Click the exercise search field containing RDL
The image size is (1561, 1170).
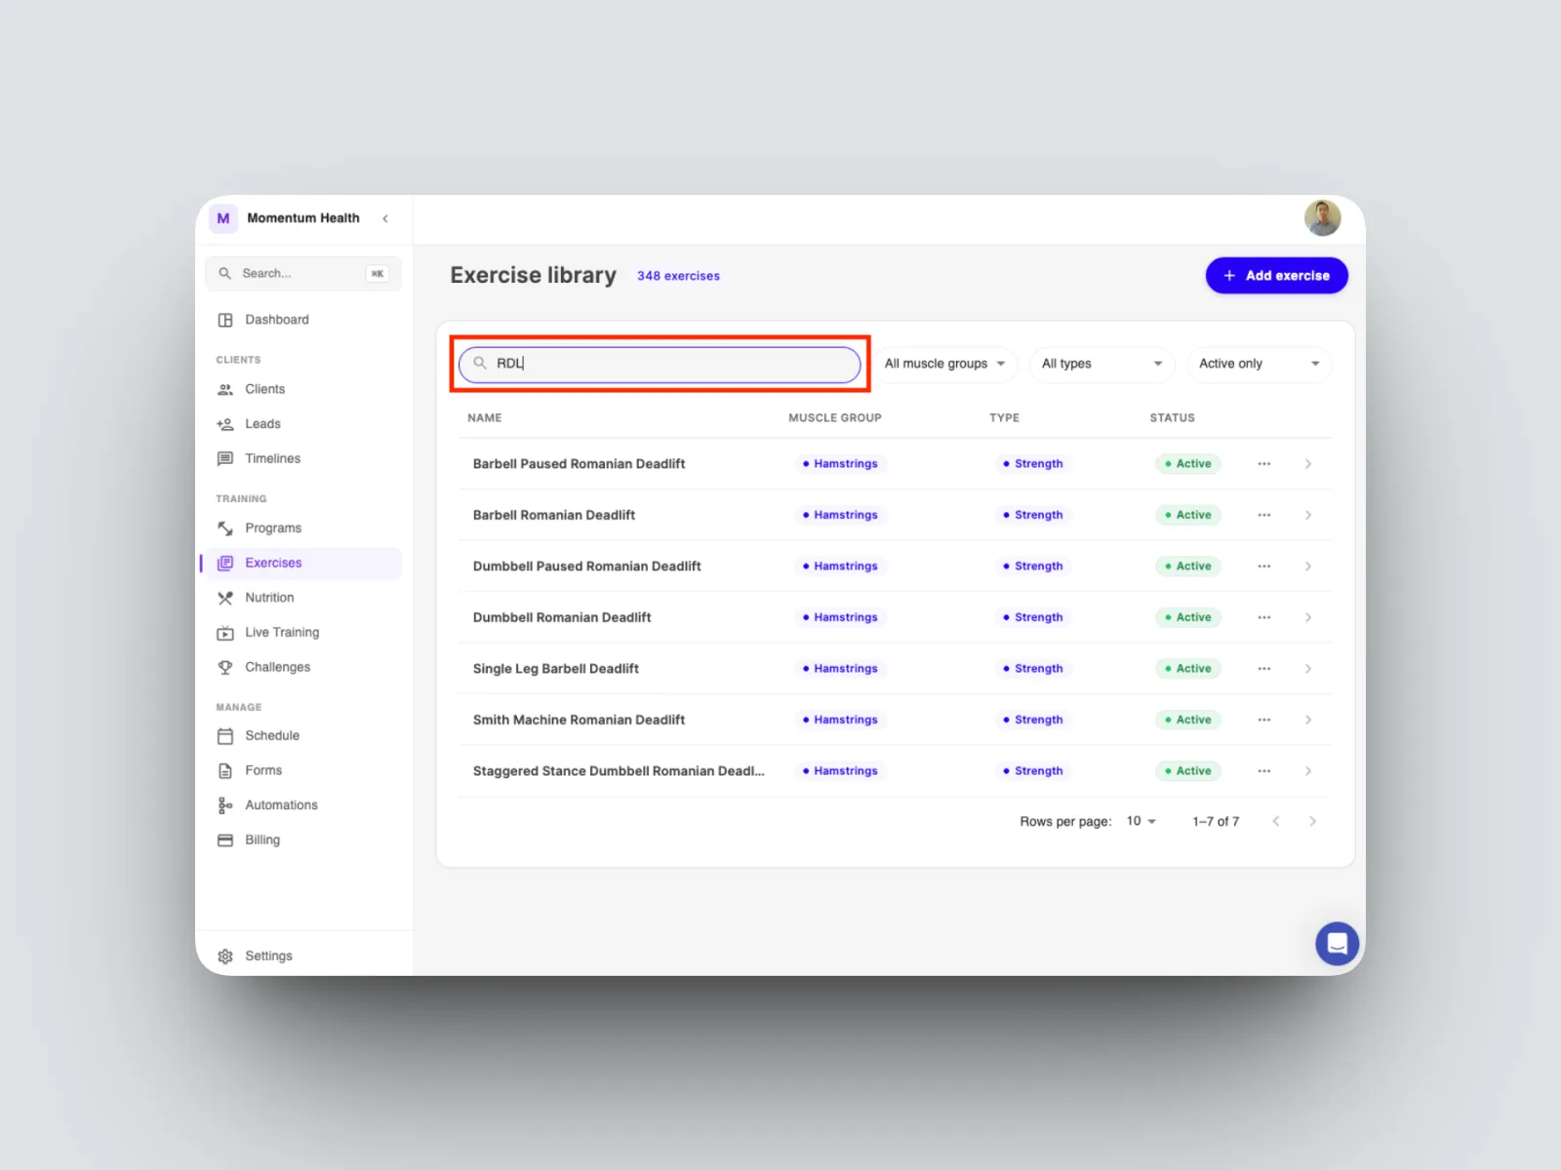pyautogui.click(x=660, y=364)
